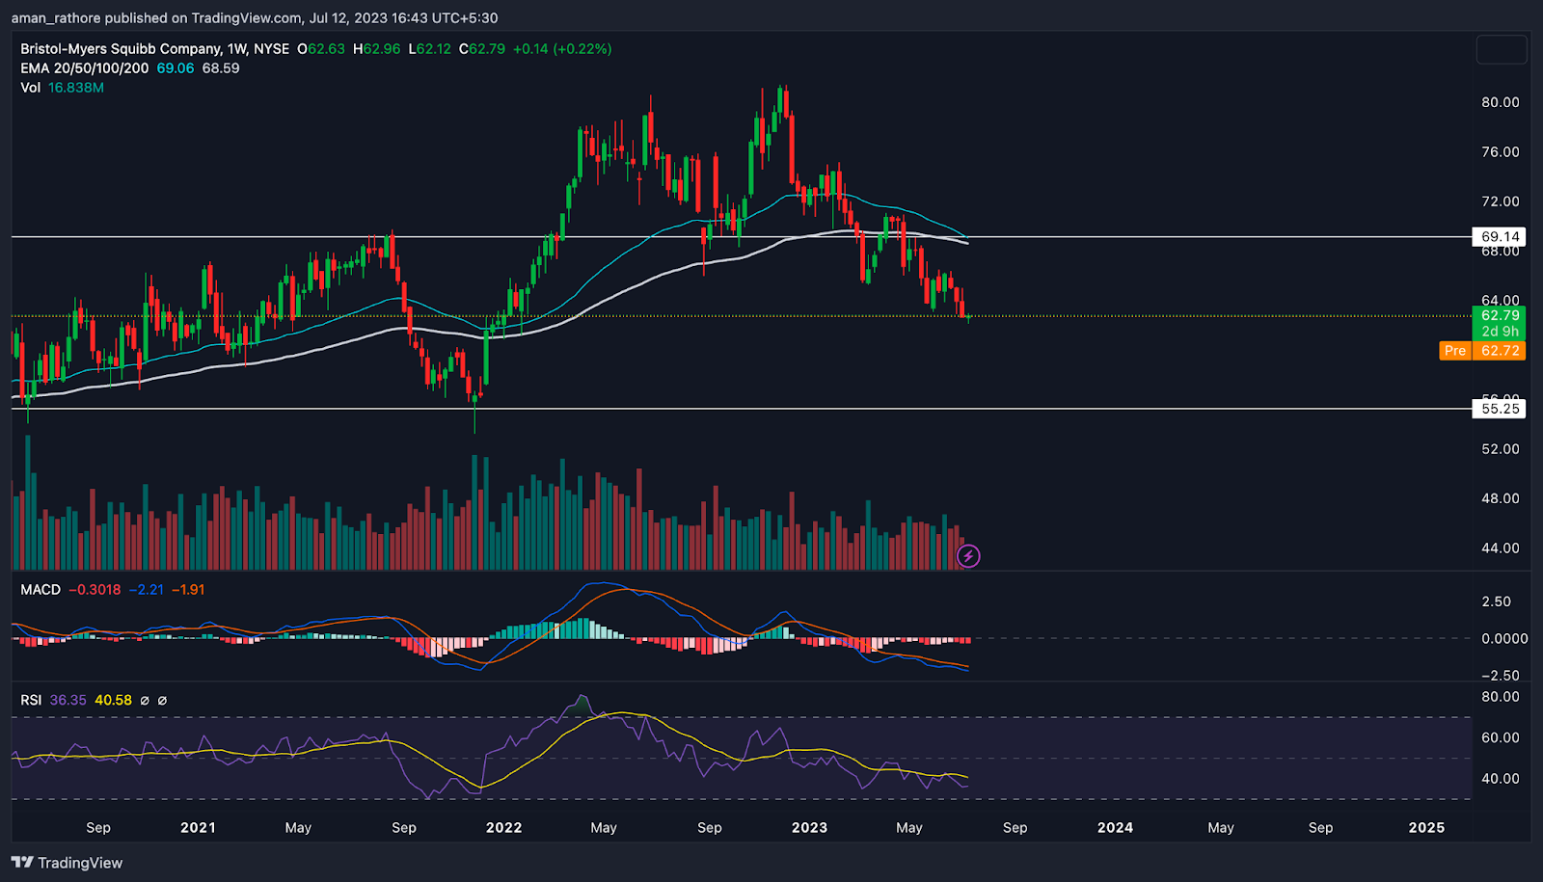Click the first ø symbol after RSI values
Screen dimensions: 1543x882
(145, 700)
